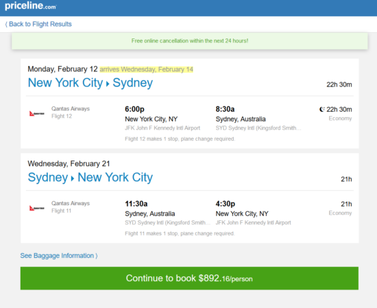Screen dimensions: 377x308
Task: Click the arrow between New York City and Sydney
Action: [x=108, y=84]
